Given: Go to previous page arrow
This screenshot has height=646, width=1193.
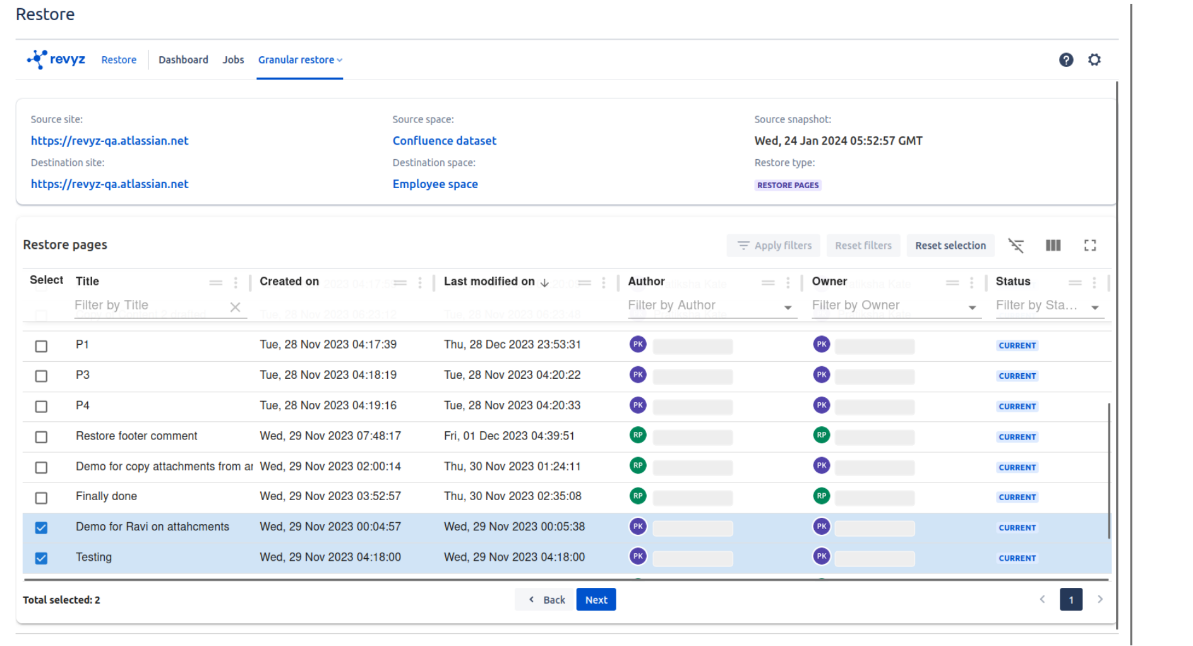Looking at the screenshot, I should pos(1043,599).
